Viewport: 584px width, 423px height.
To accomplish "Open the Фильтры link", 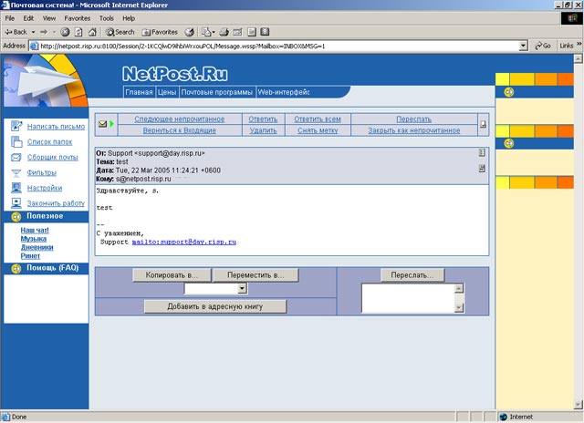I will pyautogui.click(x=42, y=172).
